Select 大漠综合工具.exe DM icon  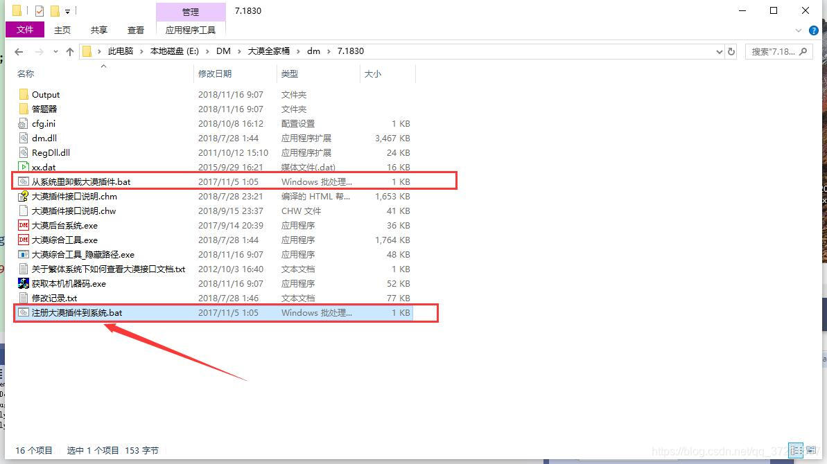pyautogui.click(x=23, y=240)
